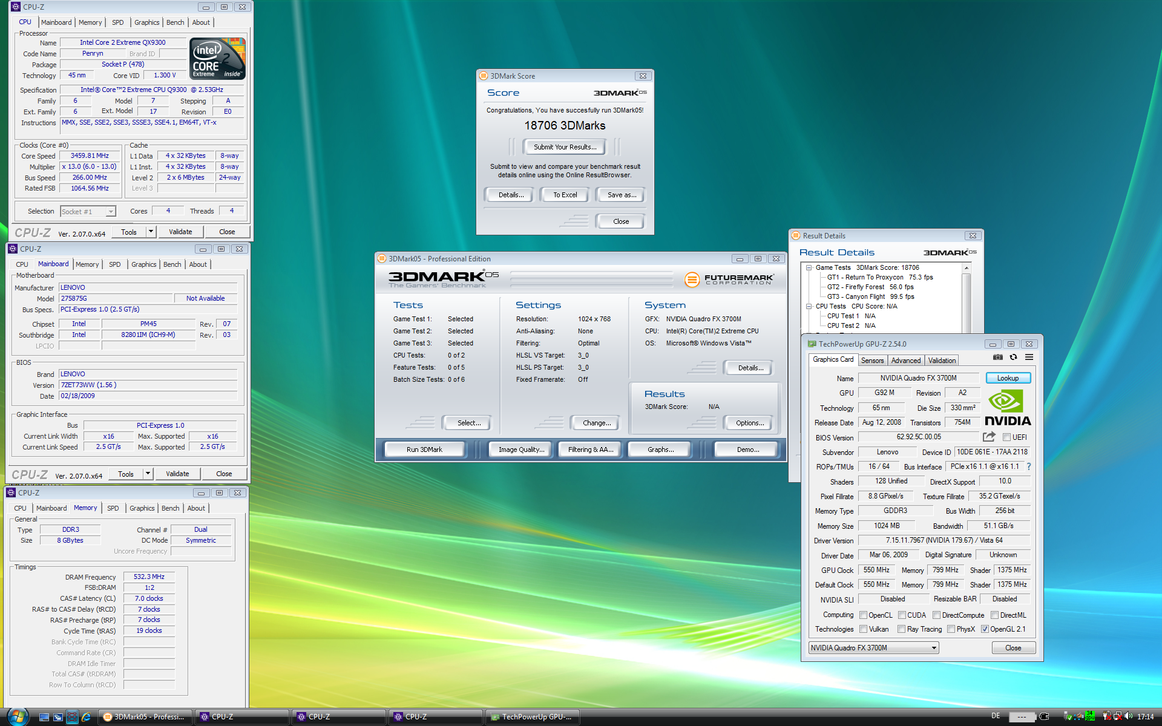Viewport: 1162px width, 726px height.
Task: Click Switch between windows quick launch icon
Action: (x=57, y=717)
